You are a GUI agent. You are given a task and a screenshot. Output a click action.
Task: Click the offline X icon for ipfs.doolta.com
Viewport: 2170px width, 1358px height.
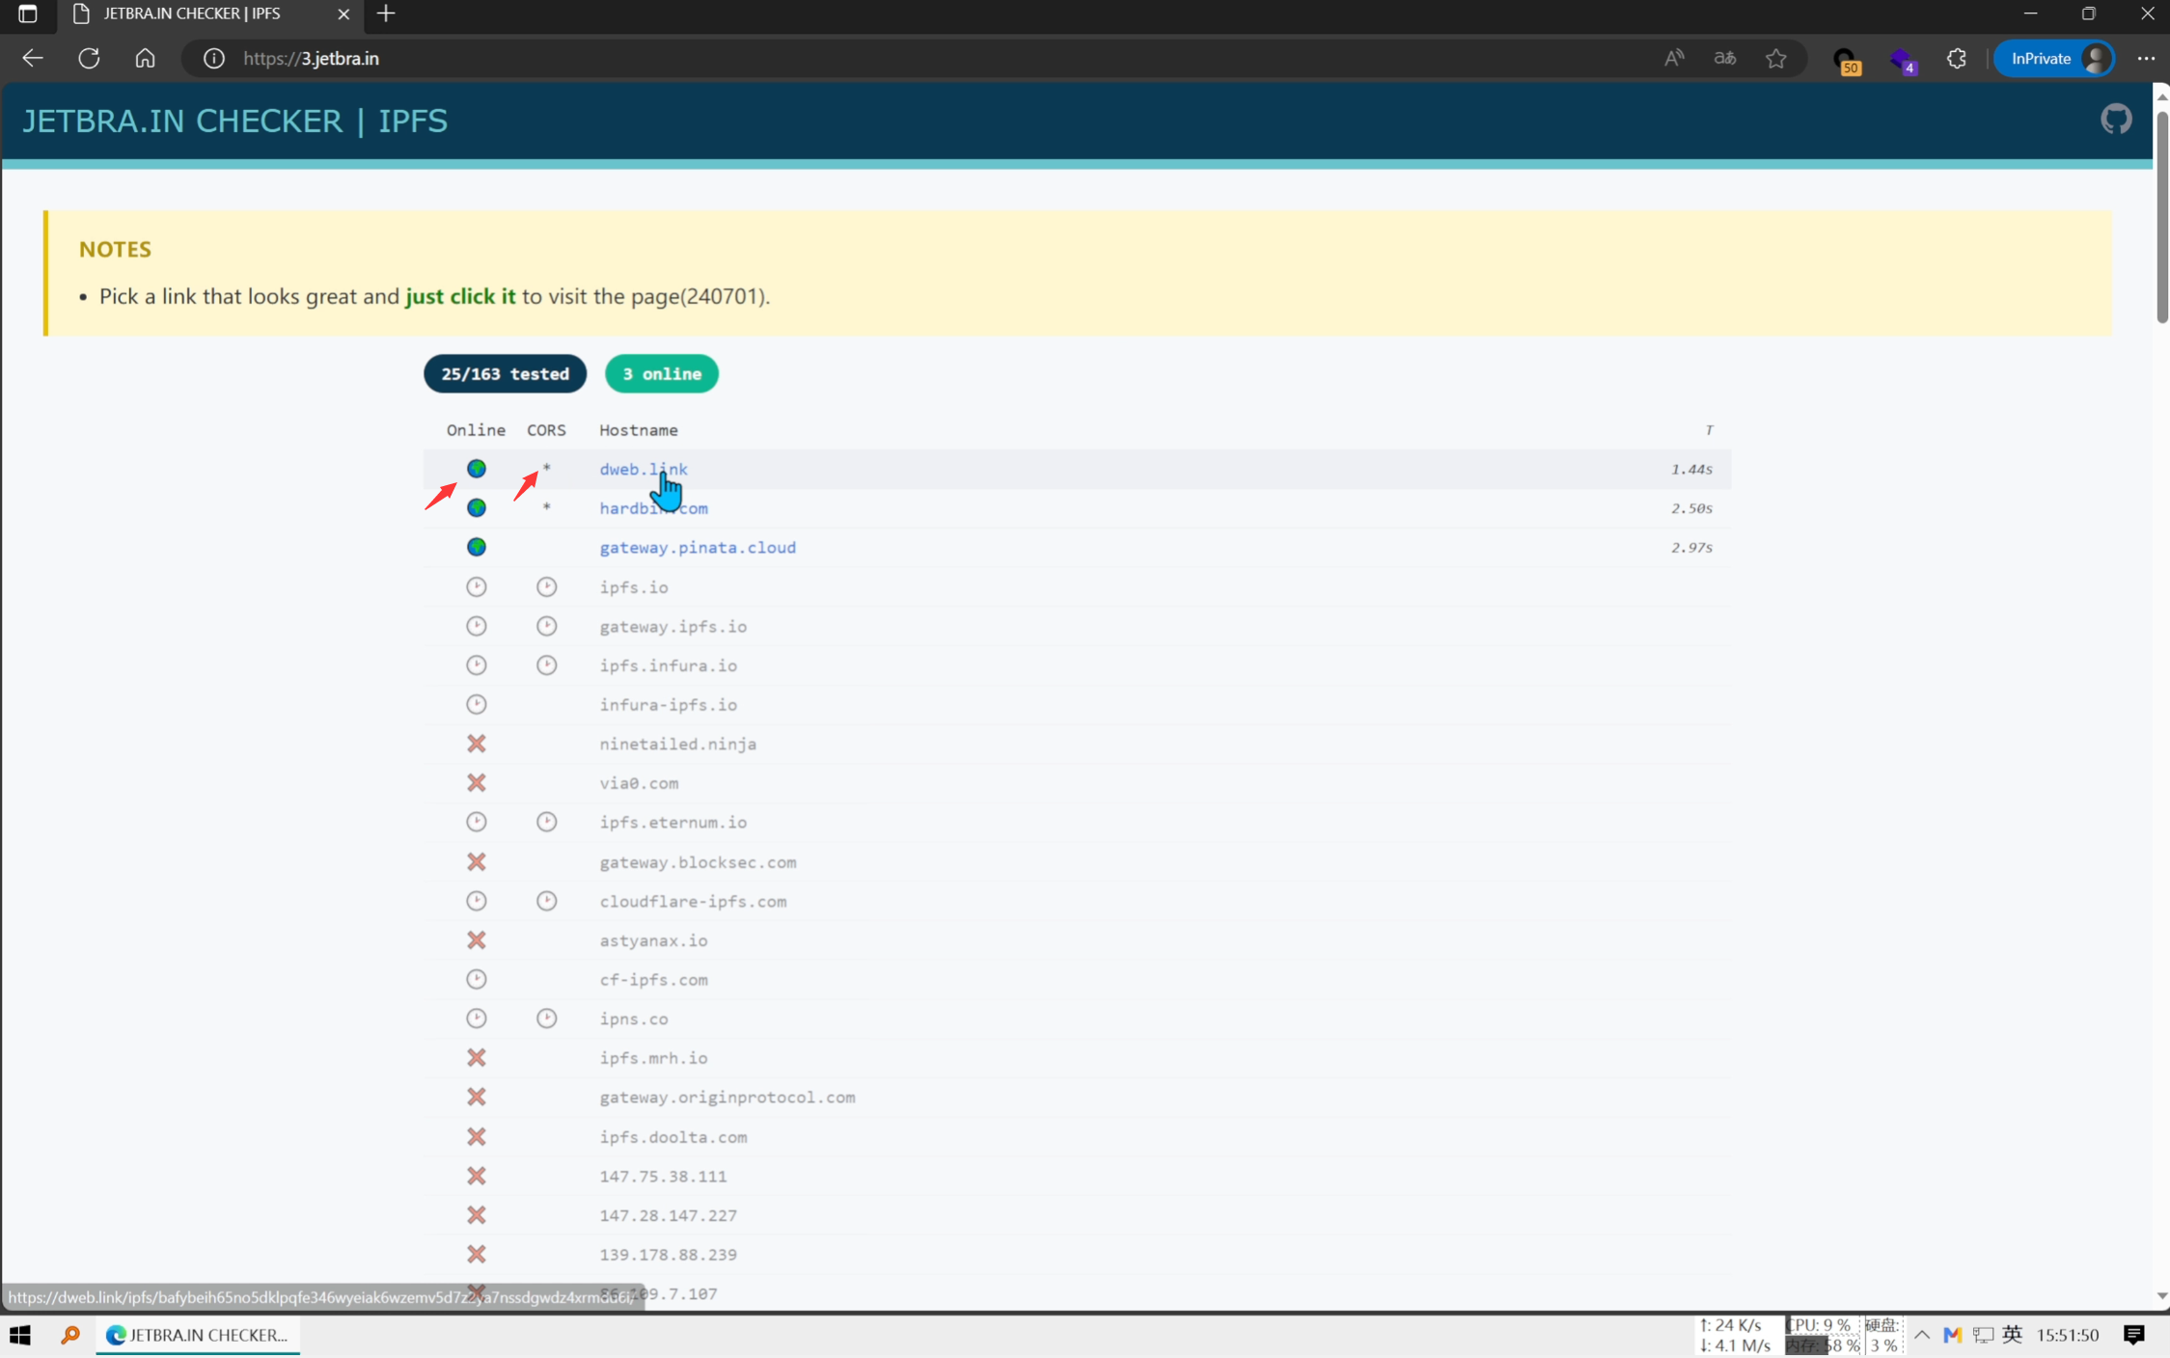pos(477,1136)
